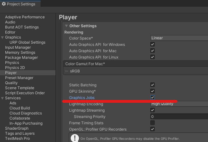Image resolution: width=208 pixels, height=142 pixels.
Task: Select Graphics settings category
Action: coord(13,37)
